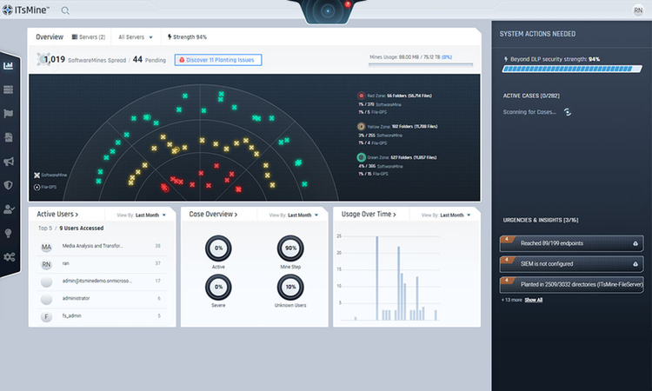Click 9 Users Accessed label
This screenshot has height=391, width=652.
[81, 229]
